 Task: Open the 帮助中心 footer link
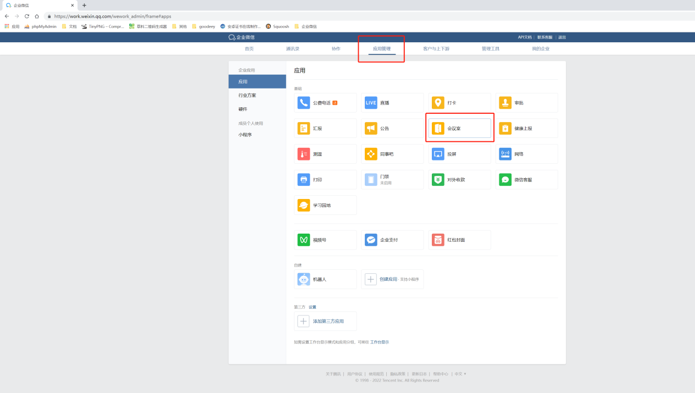[x=441, y=374]
